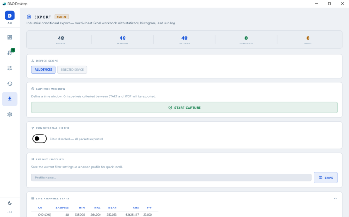Screen dimensions: 349x217
Task: Click the Export Profiles bookmark icon
Action: tap(33, 159)
